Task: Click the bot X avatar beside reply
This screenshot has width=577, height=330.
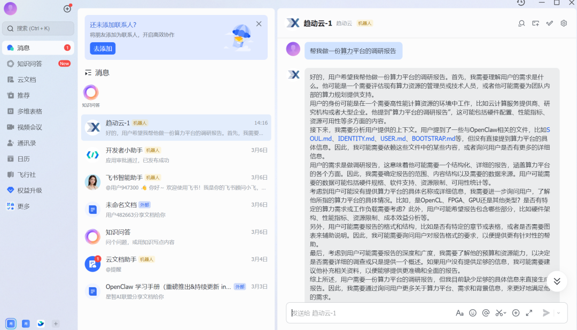Action: coord(294,75)
